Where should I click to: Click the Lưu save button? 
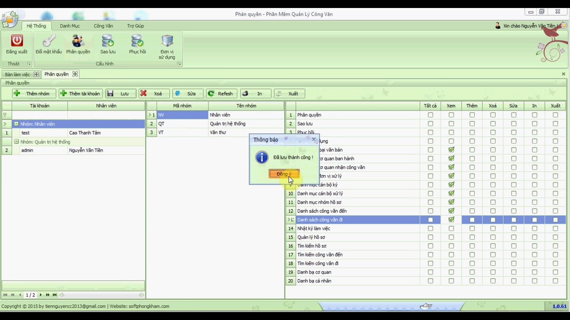[120, 93]
